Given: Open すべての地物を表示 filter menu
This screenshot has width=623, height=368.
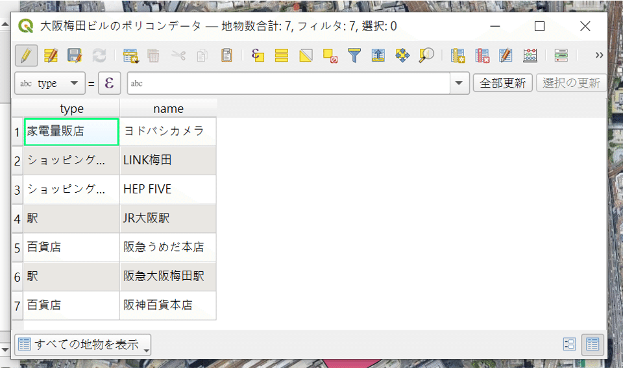Looking at the screenshot, I should tap(82, 345).
